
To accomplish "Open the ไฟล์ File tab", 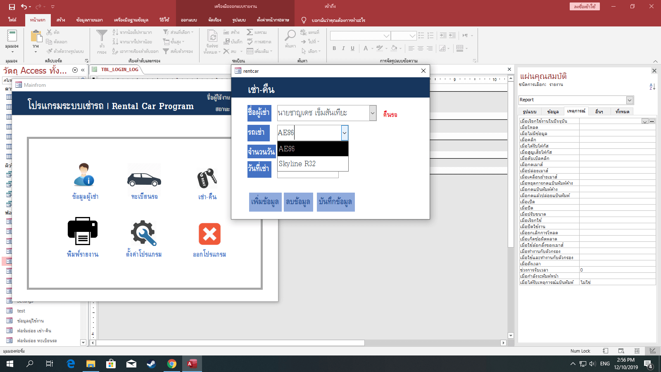I will 12,20.
